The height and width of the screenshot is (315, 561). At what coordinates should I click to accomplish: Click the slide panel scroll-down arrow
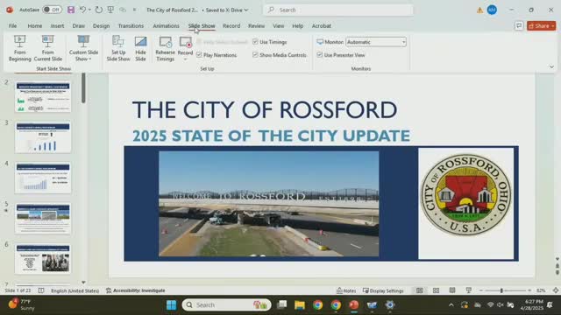[83, 282]
